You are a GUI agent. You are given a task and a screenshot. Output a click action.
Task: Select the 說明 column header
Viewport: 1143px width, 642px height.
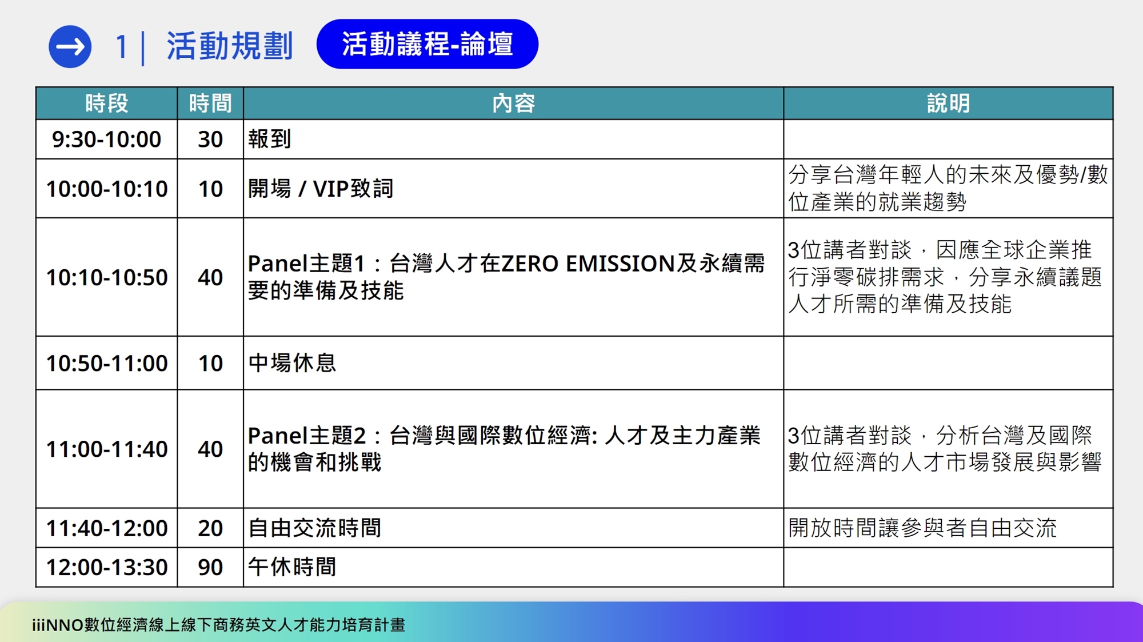948,103
